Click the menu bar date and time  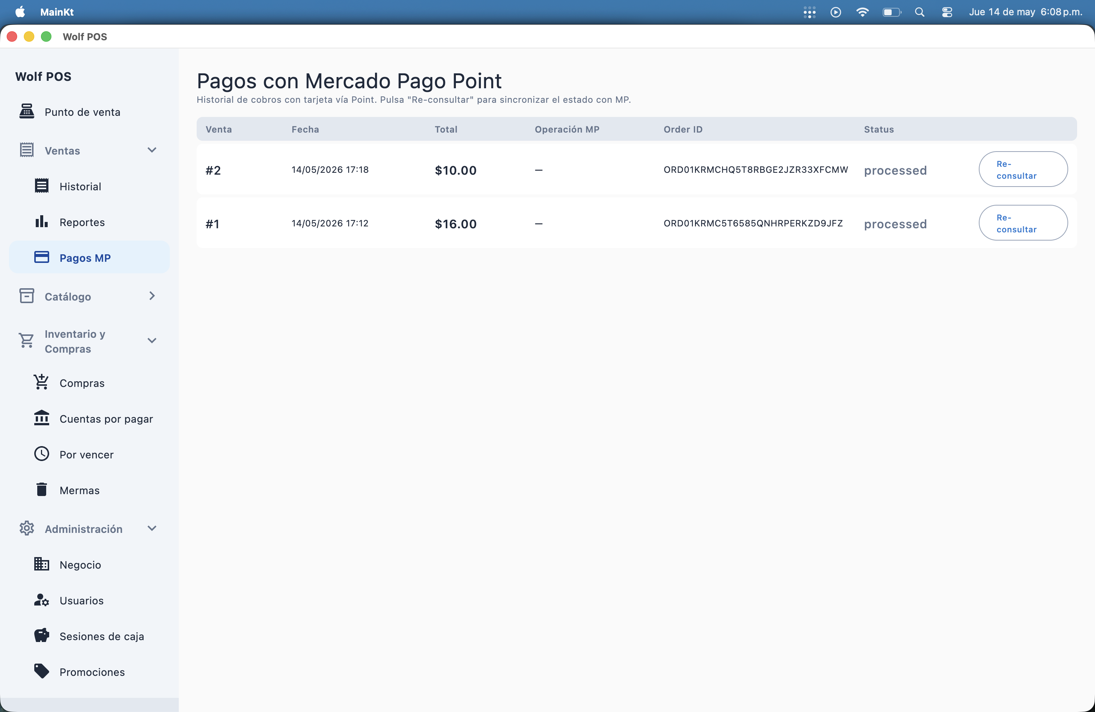pyautogui.click(x=1025, y=12)
